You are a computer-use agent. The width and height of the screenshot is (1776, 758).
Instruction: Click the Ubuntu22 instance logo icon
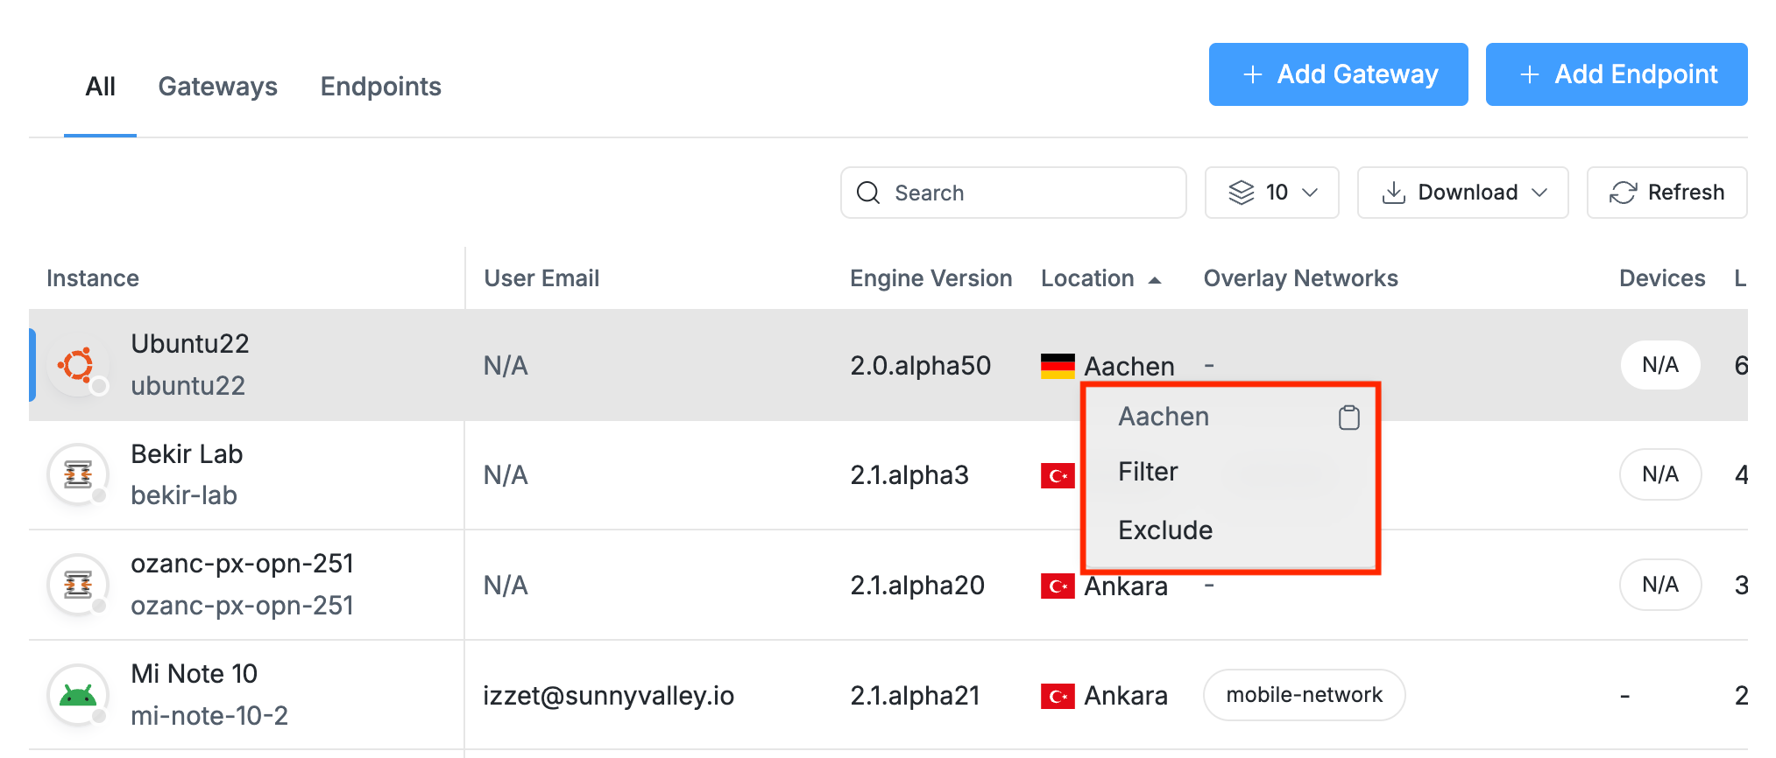pos(78,365)
